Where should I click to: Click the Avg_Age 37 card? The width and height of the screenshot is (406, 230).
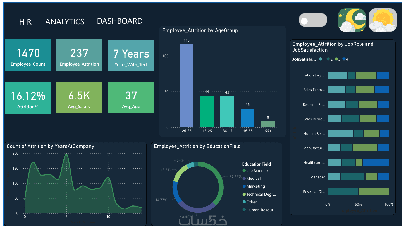(131, 97)
